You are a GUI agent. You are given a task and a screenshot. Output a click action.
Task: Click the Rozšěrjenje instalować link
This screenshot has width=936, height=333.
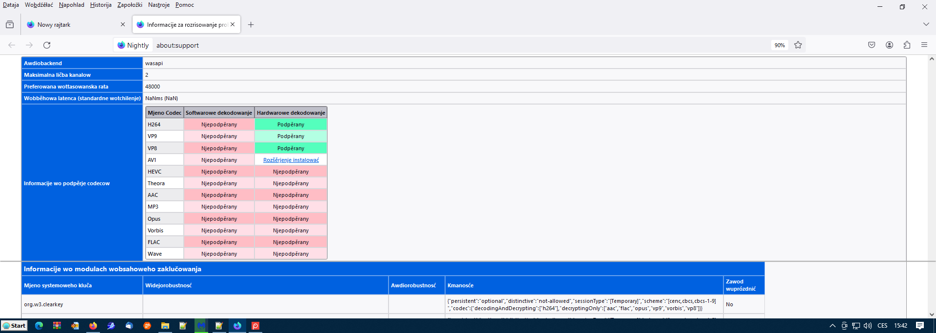pos(291,160)
